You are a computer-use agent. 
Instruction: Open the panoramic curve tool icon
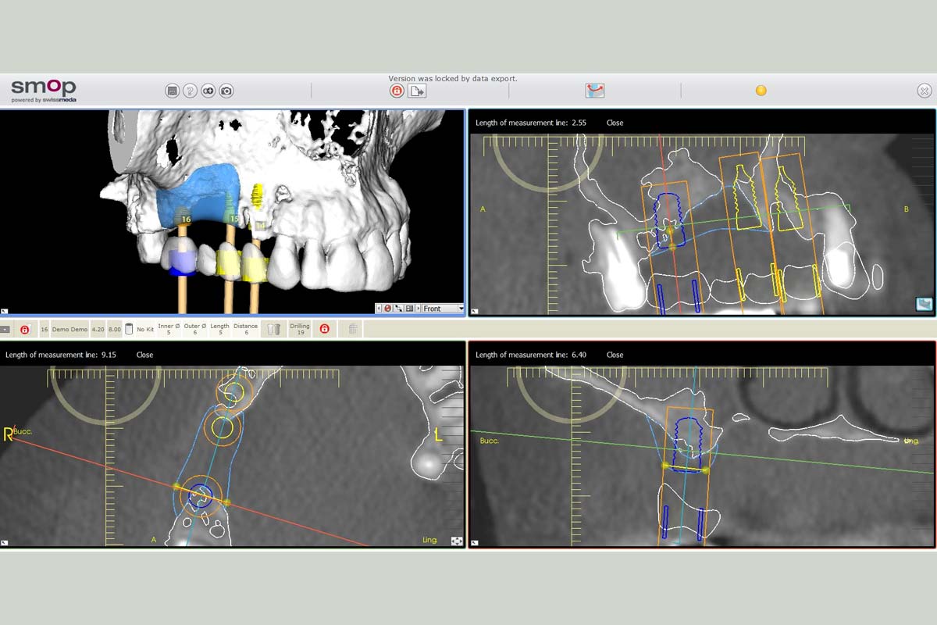point(595,91)
